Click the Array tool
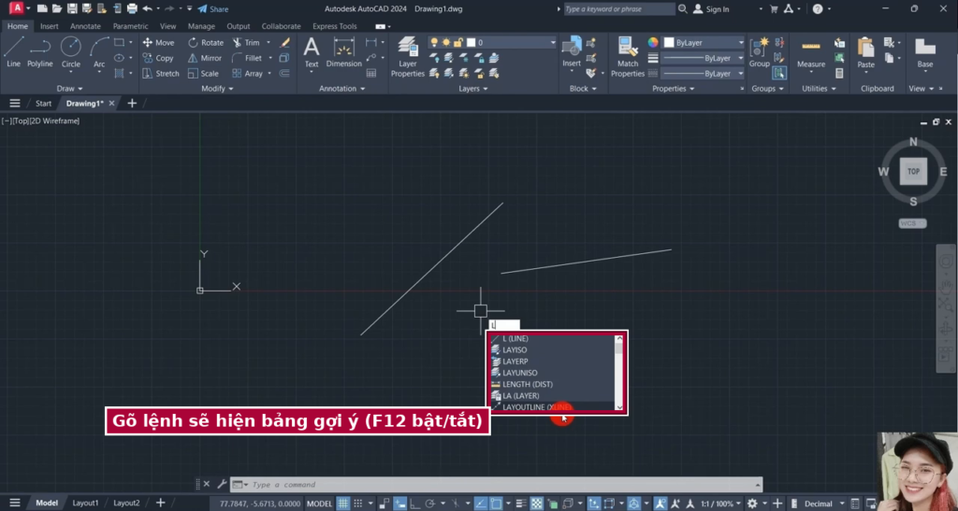 pyautogui.click(x=247, y=73)
